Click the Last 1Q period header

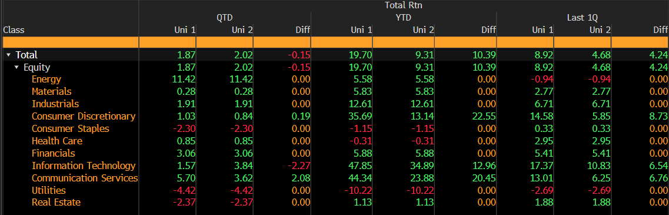pos(582,18)
